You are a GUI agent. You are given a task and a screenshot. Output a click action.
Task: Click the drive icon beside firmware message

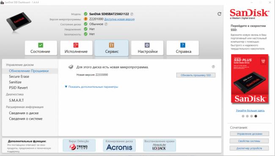pyautogui.click(x=71, y=67)
